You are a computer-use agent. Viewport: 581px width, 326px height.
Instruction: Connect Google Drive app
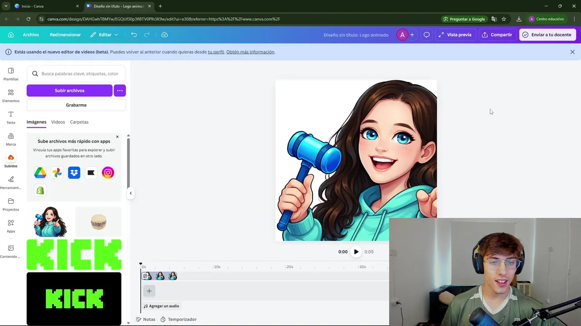coord(40,173)
